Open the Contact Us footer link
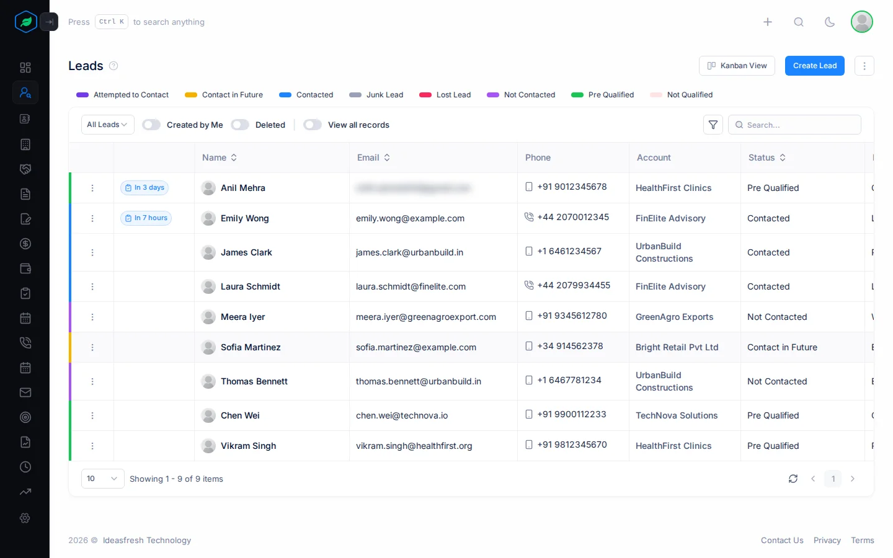Image resolution: width=893 pixels, height=558 pixels. pyautogui.click(x=782, y=541)
